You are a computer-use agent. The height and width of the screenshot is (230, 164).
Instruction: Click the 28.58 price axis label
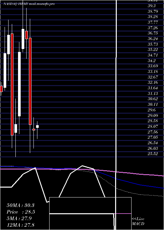(153, 121)
